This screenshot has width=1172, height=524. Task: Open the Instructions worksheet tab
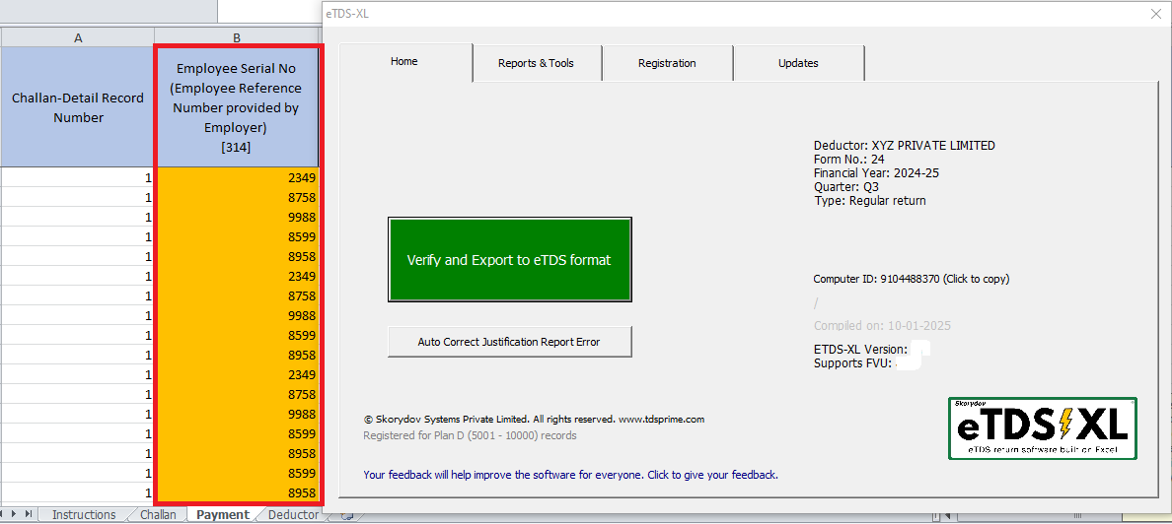pyautogui.click(x=84, y=515)
